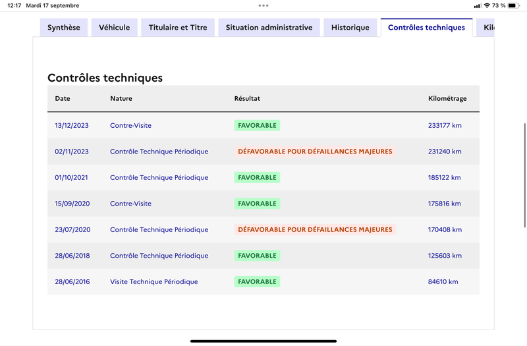Click the Nature column header
The height and width of the screenshot is (346, 527).
tap(121, 98)
